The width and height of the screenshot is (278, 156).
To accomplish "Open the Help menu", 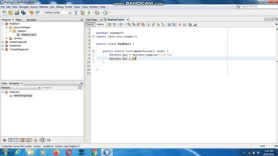I will pyautogui.click(x=103, y=7).
